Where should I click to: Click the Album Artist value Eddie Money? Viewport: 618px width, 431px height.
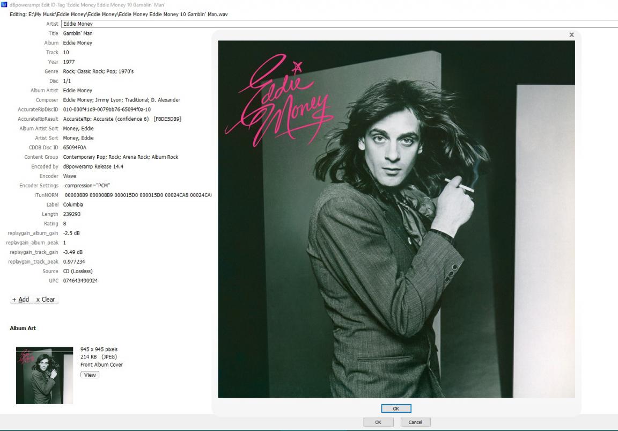78,90
